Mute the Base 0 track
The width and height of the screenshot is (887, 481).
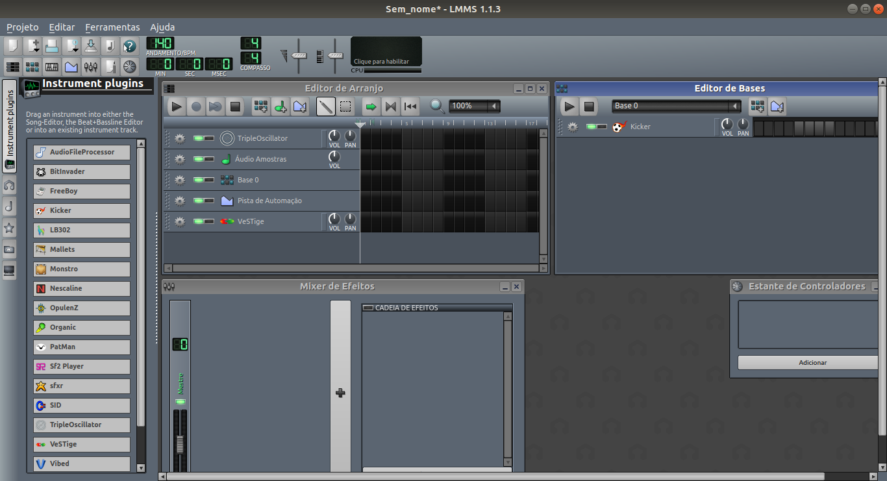pyautogui.click(x=198, y=180)
